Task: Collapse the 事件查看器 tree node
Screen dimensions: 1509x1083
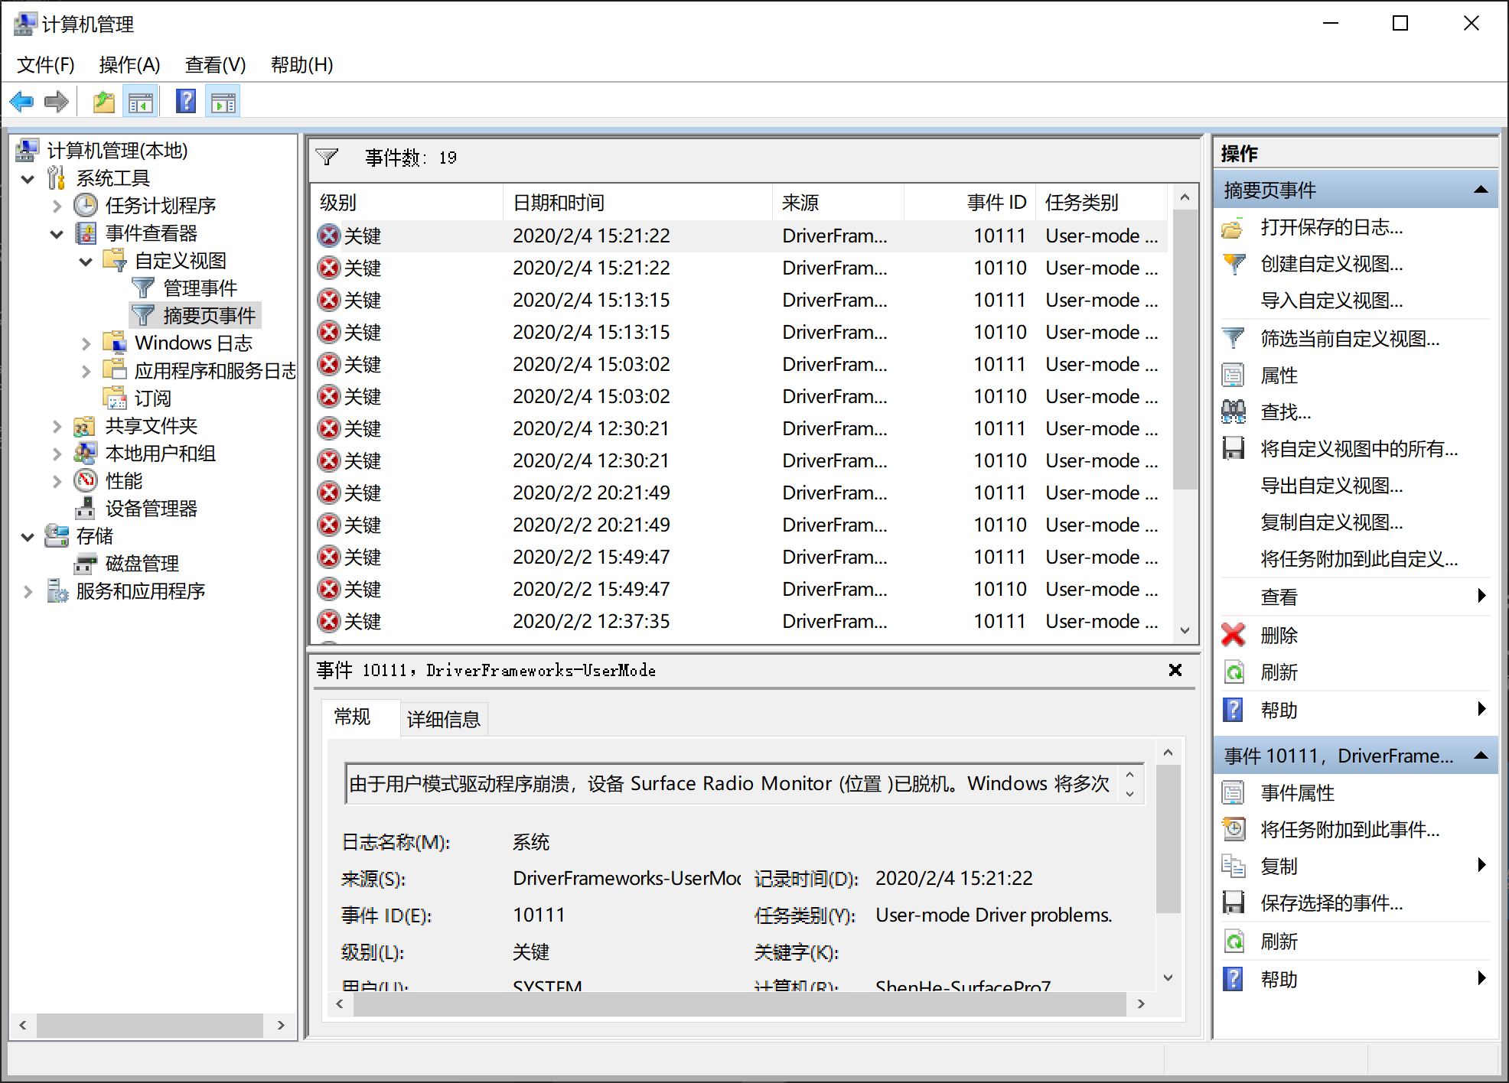Action: [x=57, y=234]
